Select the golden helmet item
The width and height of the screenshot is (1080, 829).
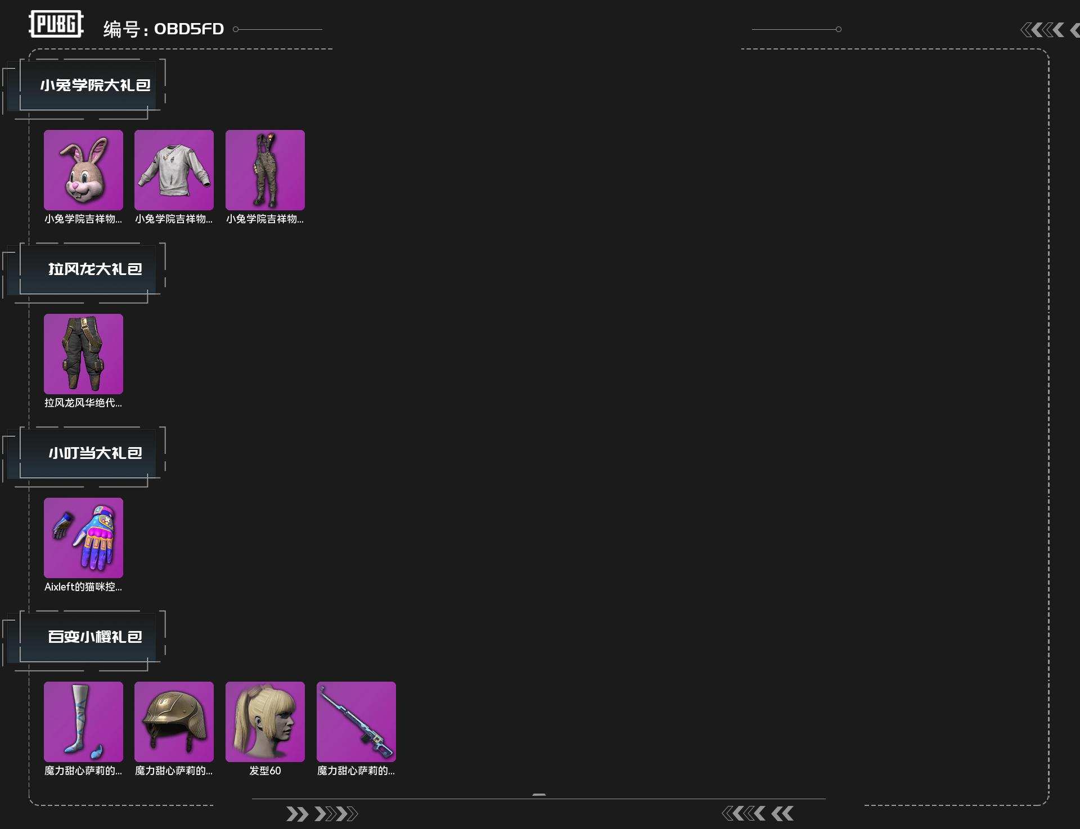tap(174, 722)
